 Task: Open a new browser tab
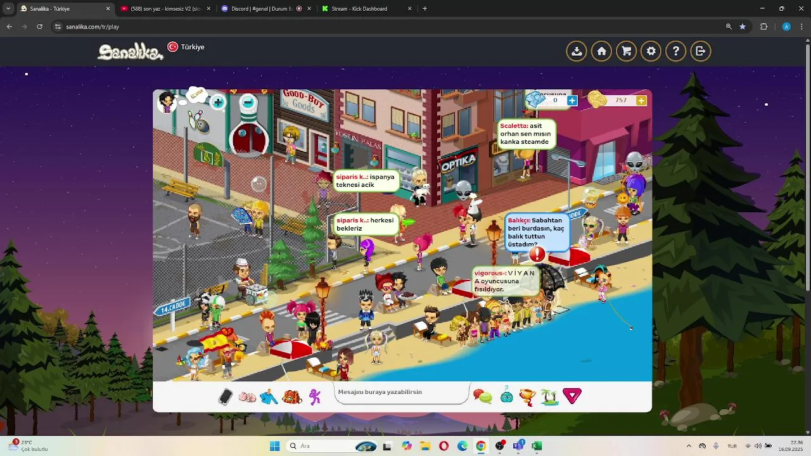[425, 9]
